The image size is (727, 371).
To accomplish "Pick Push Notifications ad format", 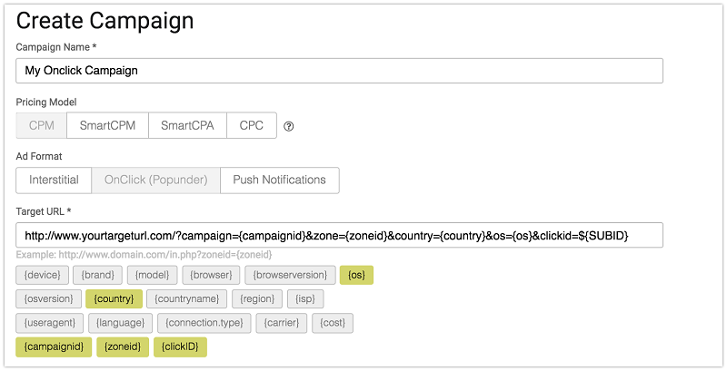I will point(280,180).
